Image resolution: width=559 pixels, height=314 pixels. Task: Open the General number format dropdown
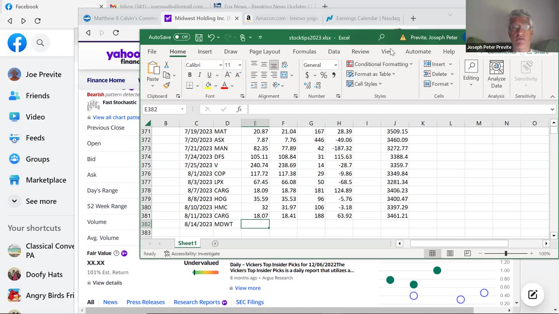[335, 65]
